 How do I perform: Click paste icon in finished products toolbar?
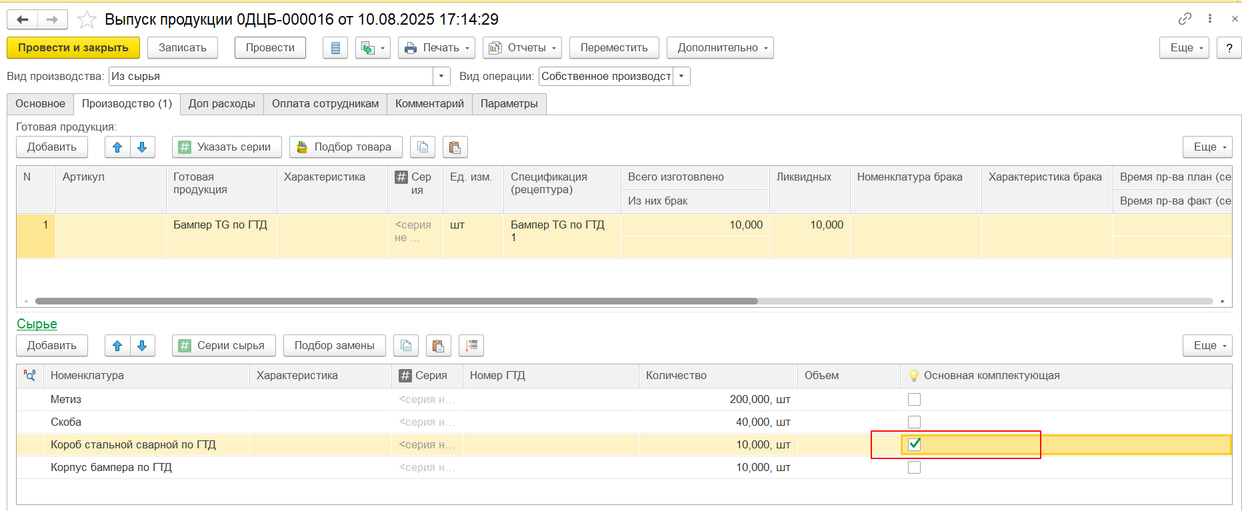tap(455, 147)
